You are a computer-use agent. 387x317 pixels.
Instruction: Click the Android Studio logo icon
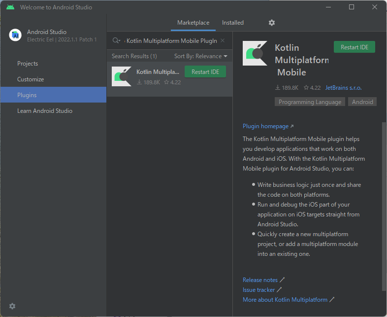pyautogui.click(x=15, y=35)
